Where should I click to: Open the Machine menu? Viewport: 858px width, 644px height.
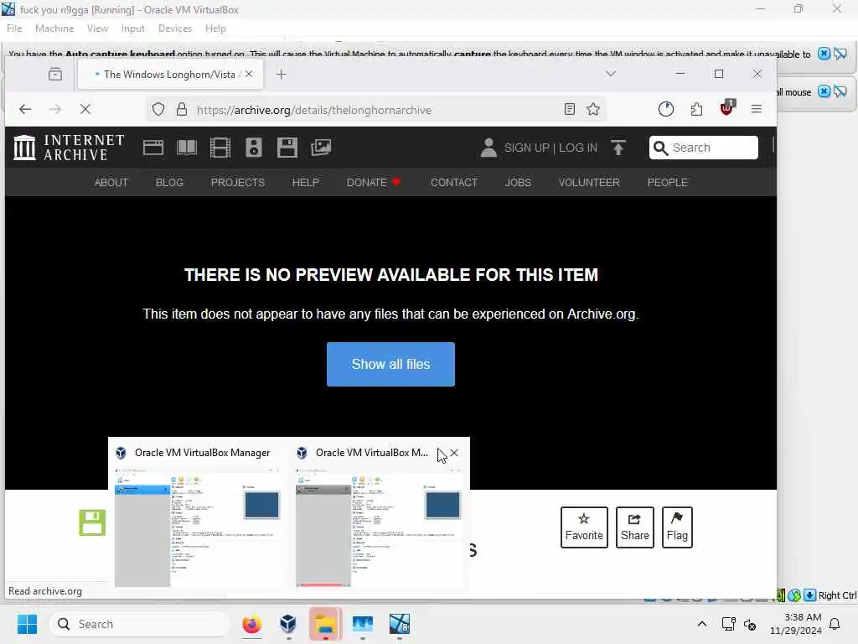click(54, 29)
